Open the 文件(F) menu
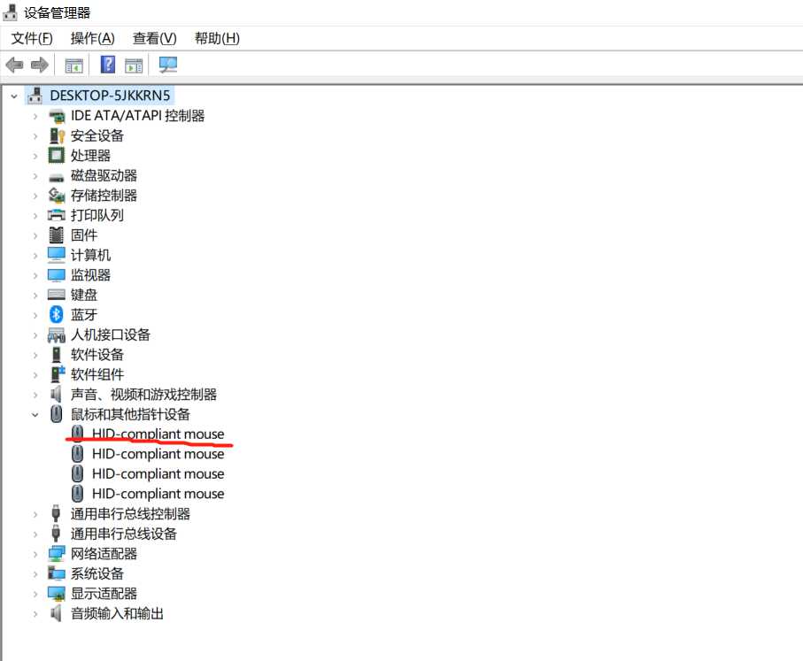 click(32, 38)
